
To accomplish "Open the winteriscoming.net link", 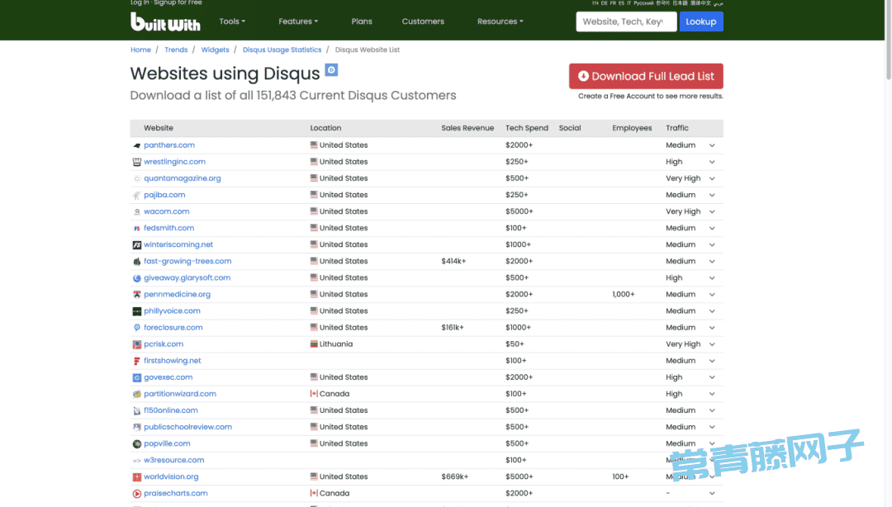I will pyautogui.click(x=178, y=244).
